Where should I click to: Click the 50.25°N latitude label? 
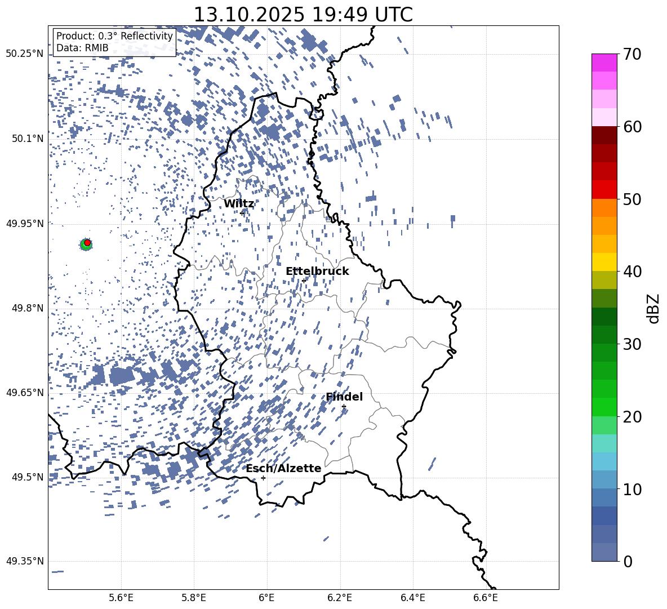coord(25,54)
